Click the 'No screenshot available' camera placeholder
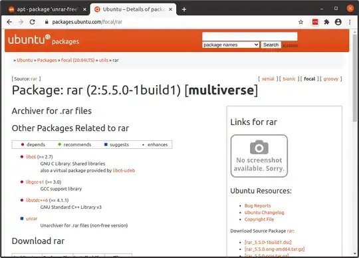The width and height of the screenshot is (359, 258). tap(259, 156)
